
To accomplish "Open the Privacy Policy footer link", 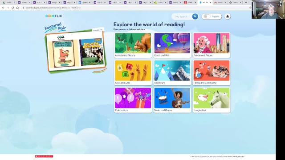I will (239, 156).
